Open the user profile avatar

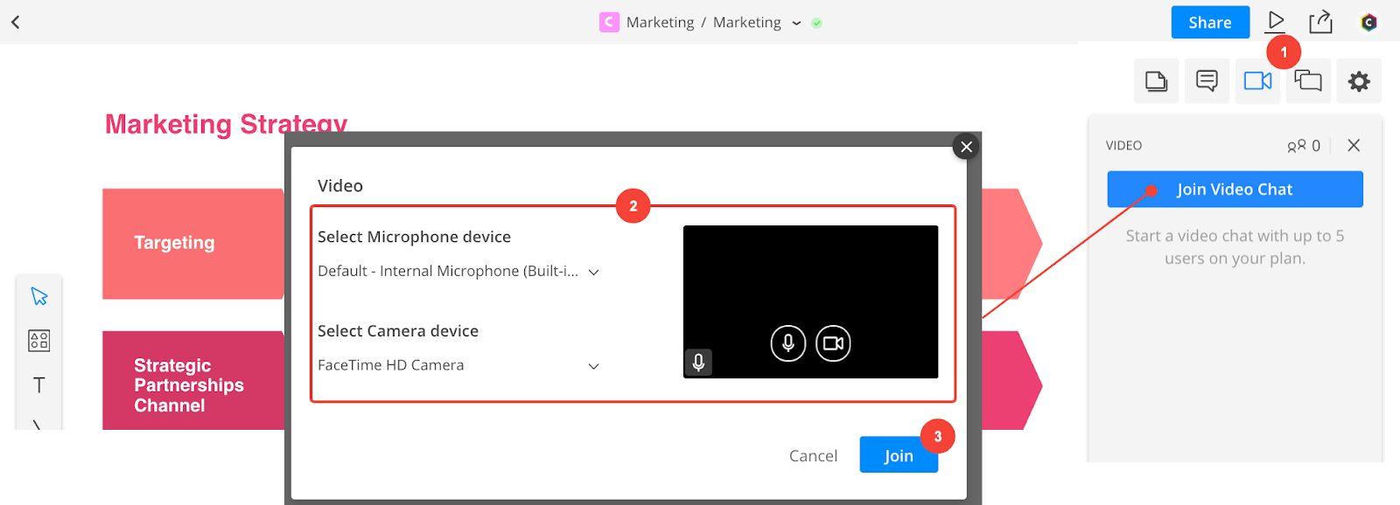[1368, 23]
